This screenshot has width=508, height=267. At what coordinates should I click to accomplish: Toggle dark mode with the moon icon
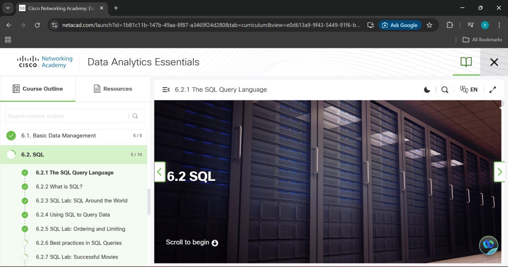tap(427, 90)
